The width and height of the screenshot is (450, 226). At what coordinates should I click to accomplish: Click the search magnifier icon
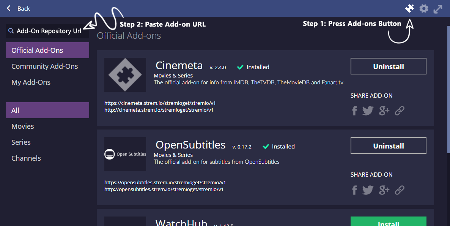11,31
